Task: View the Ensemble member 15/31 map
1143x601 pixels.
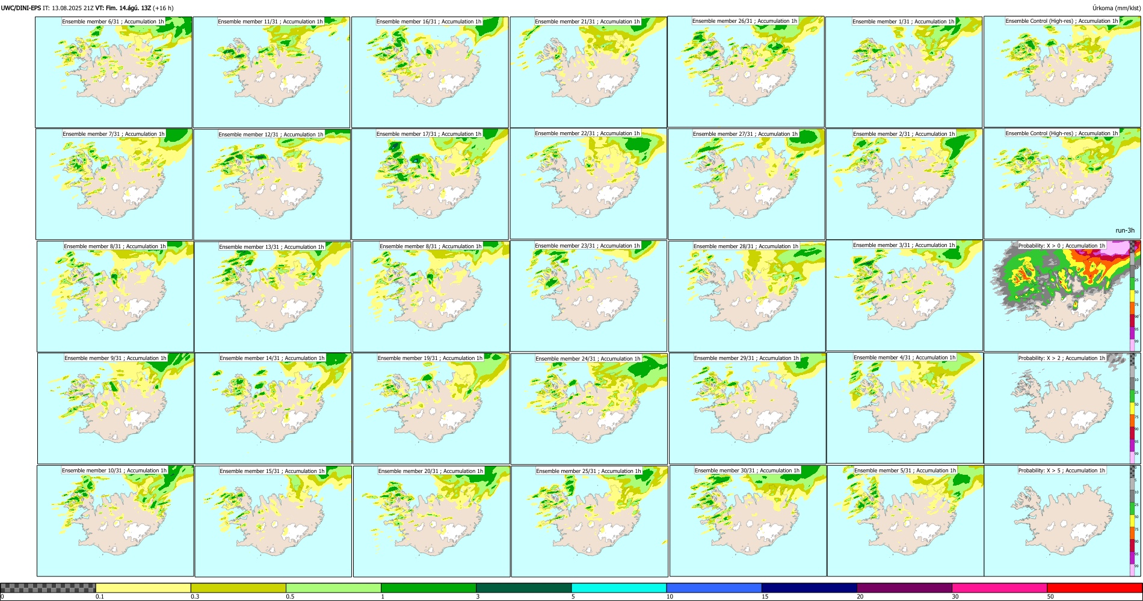Action: pos(273,522)
